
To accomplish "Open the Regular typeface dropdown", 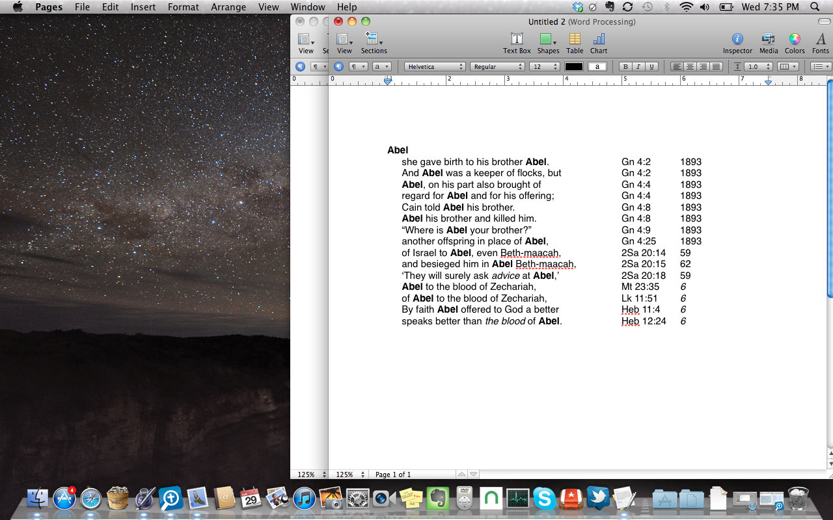I will pos(497,66).
